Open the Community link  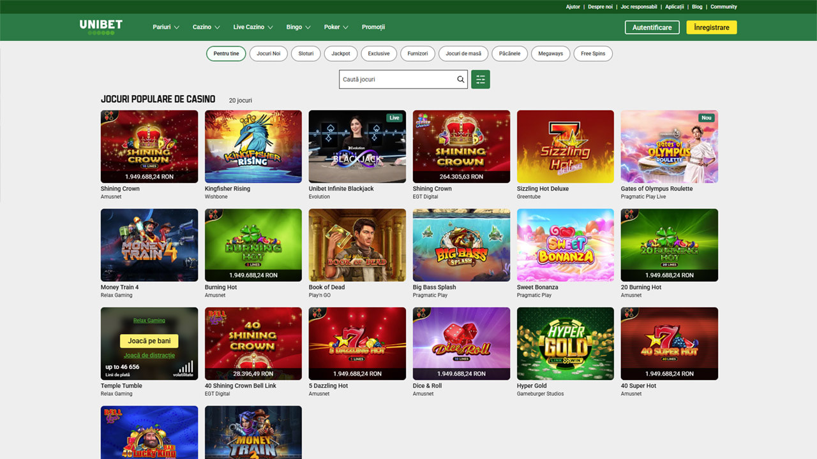pyautogui.click(x=724, y=7)
